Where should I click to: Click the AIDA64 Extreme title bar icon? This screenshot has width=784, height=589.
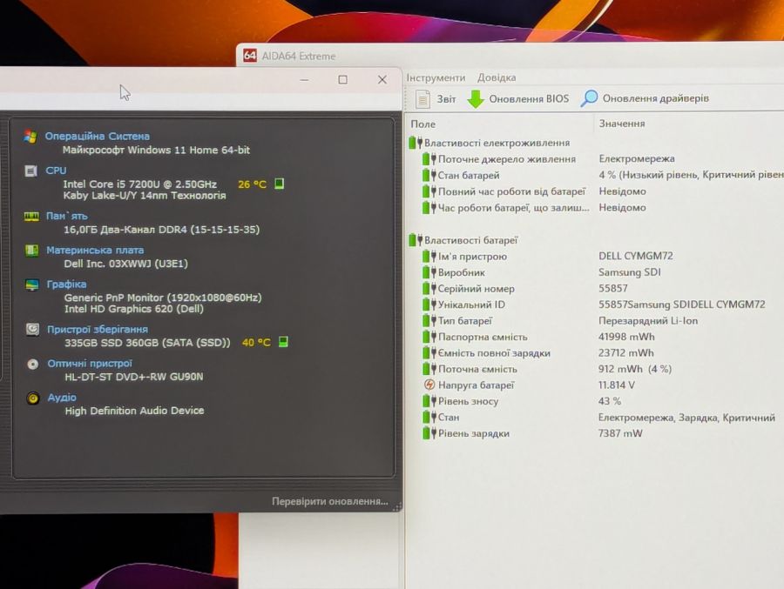tap(250, 56)
